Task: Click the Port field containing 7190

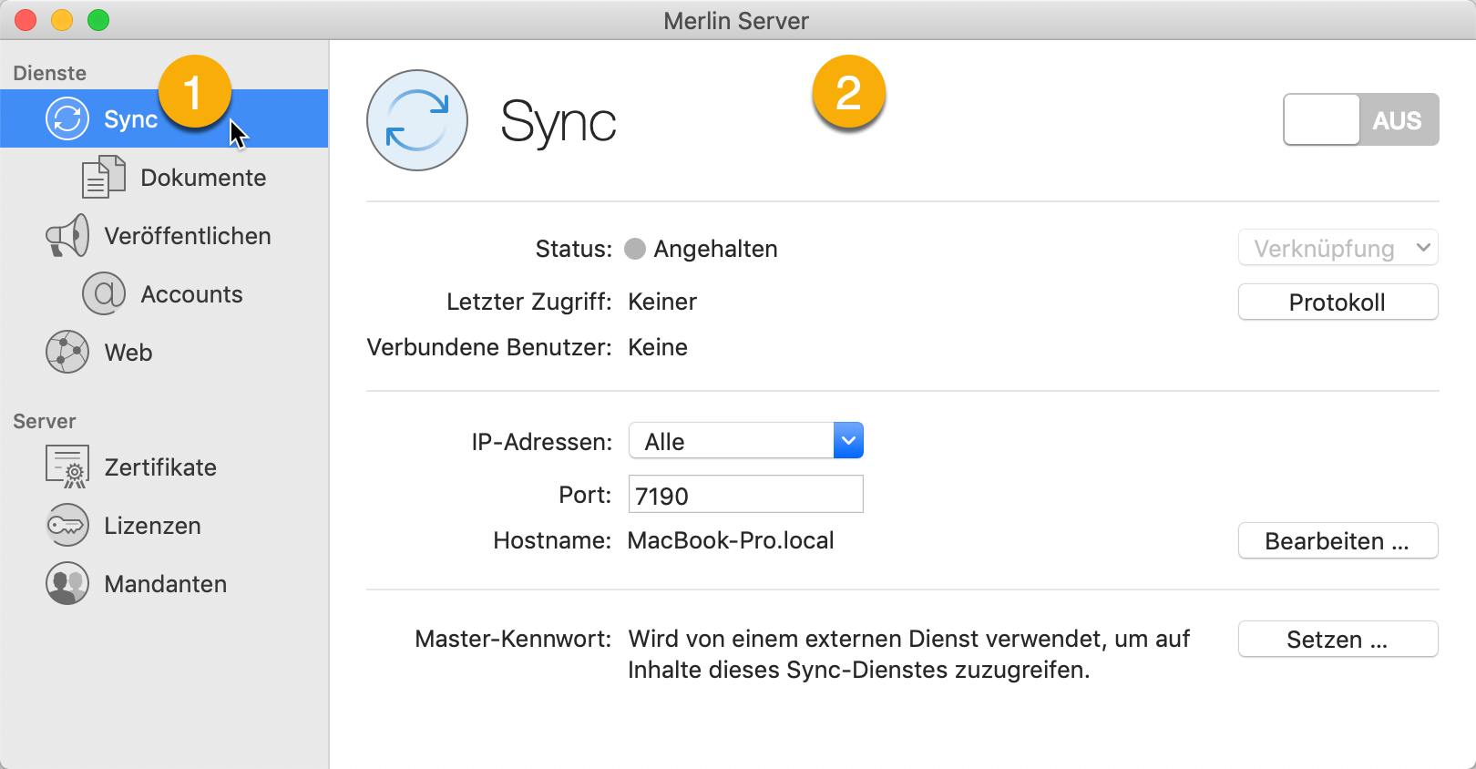Action: click(746, 495)
